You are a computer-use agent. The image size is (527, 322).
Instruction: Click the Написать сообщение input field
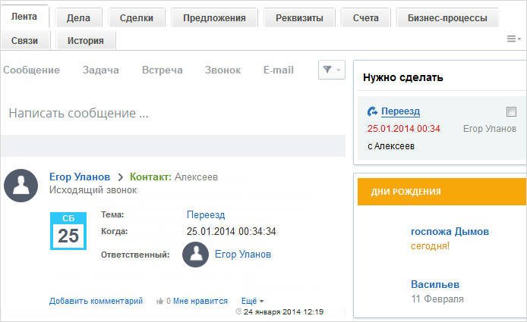173,113
